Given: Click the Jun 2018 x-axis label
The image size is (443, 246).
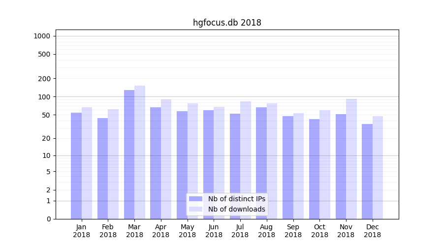Looking at the screenshot, I should click(x=214, y=231).
